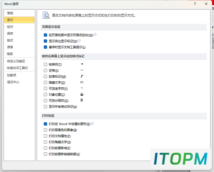
Task: Check 打印背景色和图像 checkbox
Action: pyautogui.click(x=45, y=130)
